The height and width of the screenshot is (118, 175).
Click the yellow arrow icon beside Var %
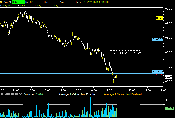2,2
